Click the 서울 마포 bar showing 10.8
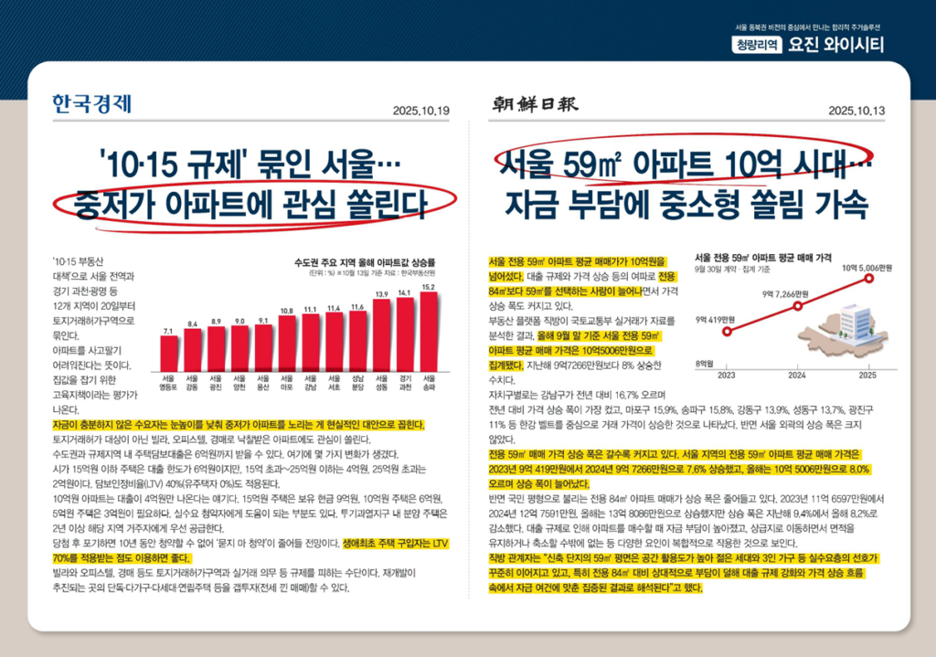This screenshot has width=936, height=657. [x=286, y=344]
